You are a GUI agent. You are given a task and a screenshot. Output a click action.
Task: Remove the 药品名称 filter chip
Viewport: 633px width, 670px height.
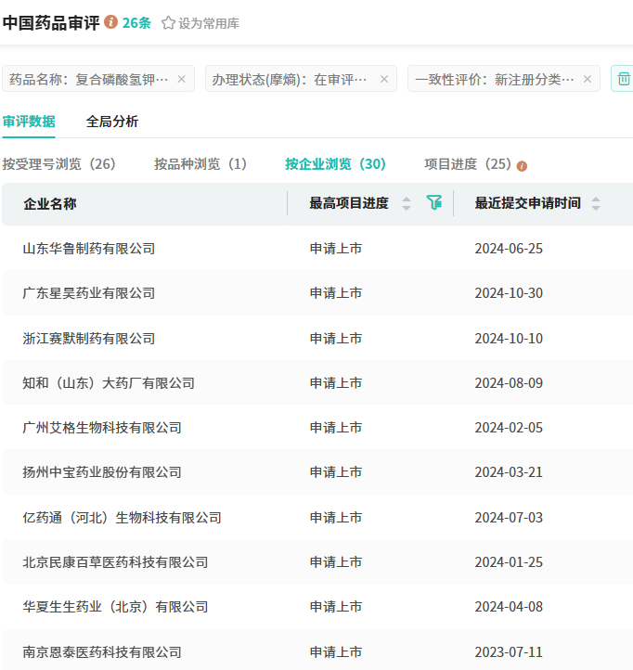pos(181,79)
